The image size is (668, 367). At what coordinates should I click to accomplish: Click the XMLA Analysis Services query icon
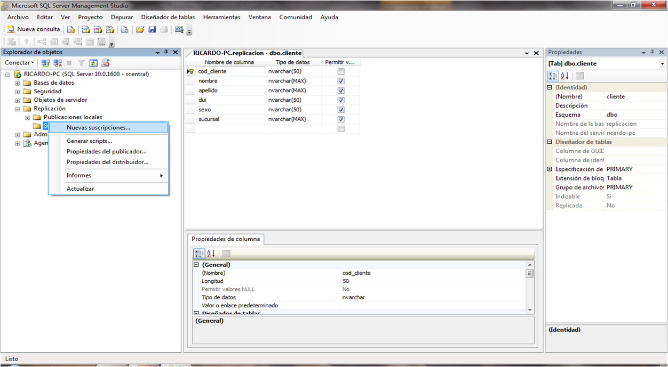pos(110,29)
